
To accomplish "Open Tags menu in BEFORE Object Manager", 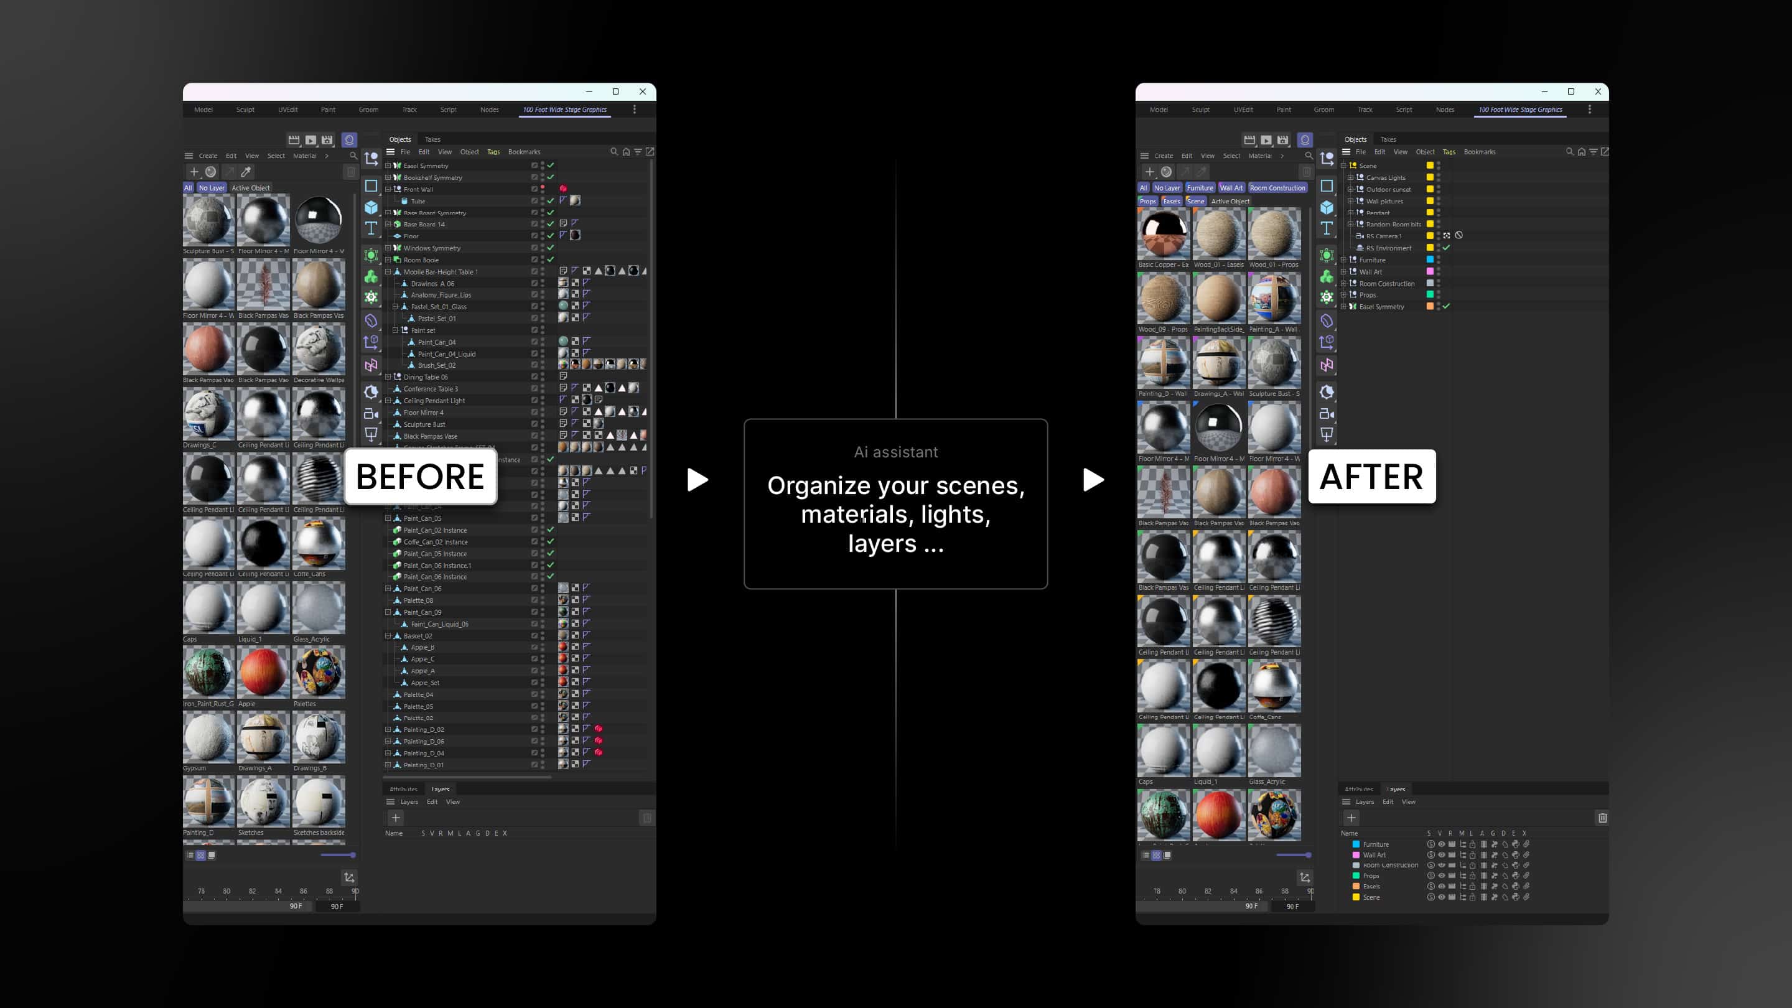I will tap(493, 152).
